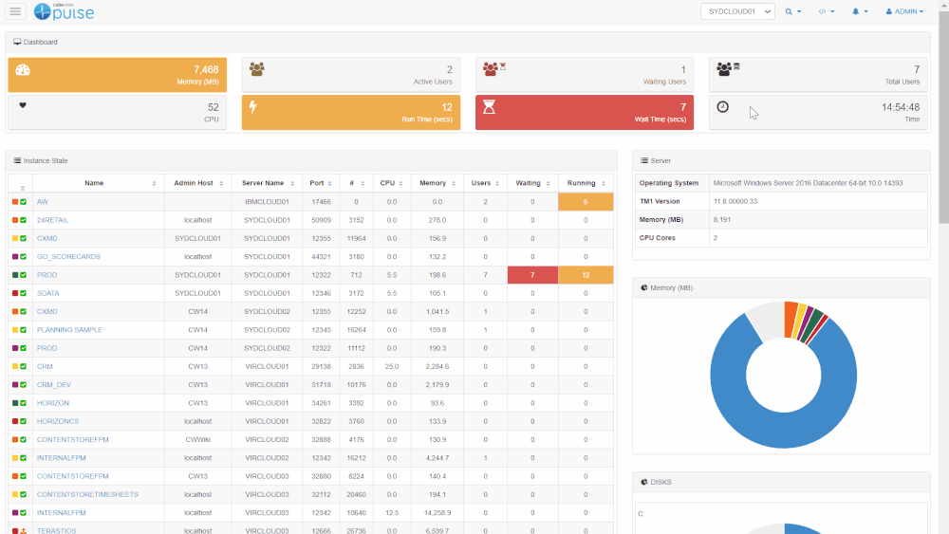
Task: Open the notifications bell menu
Action: tap(860, 11)
